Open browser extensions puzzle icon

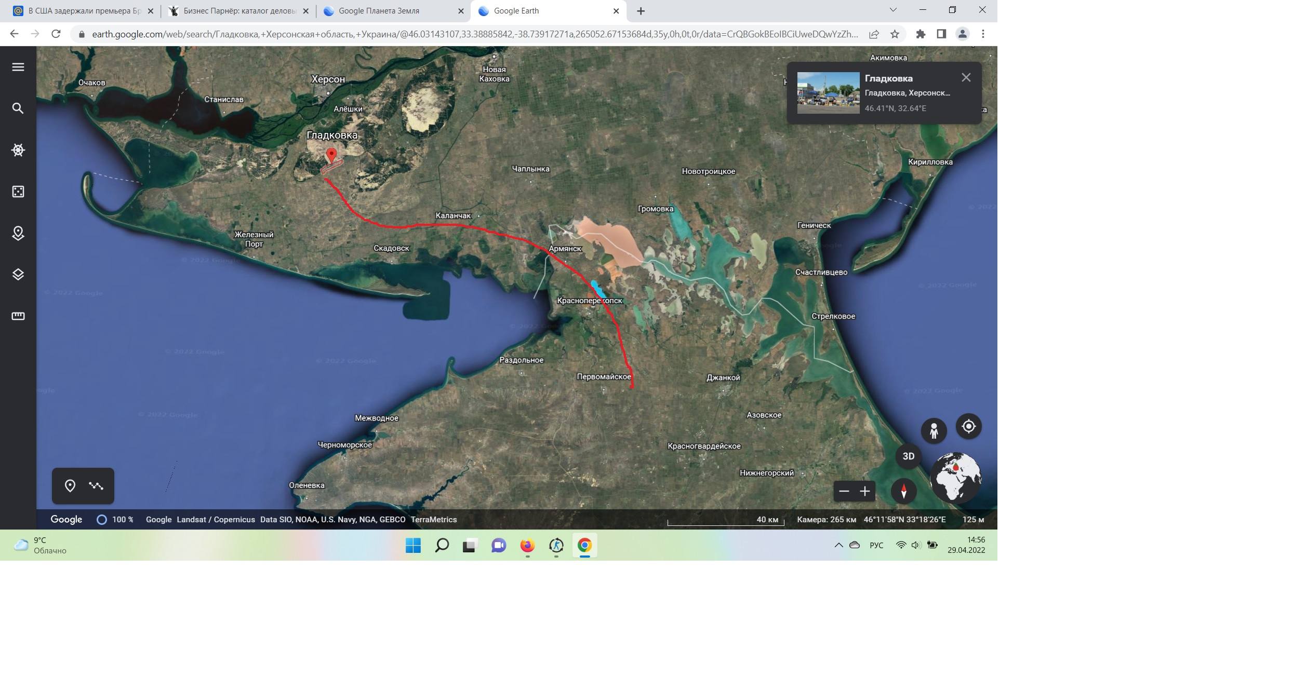(921, 34)
